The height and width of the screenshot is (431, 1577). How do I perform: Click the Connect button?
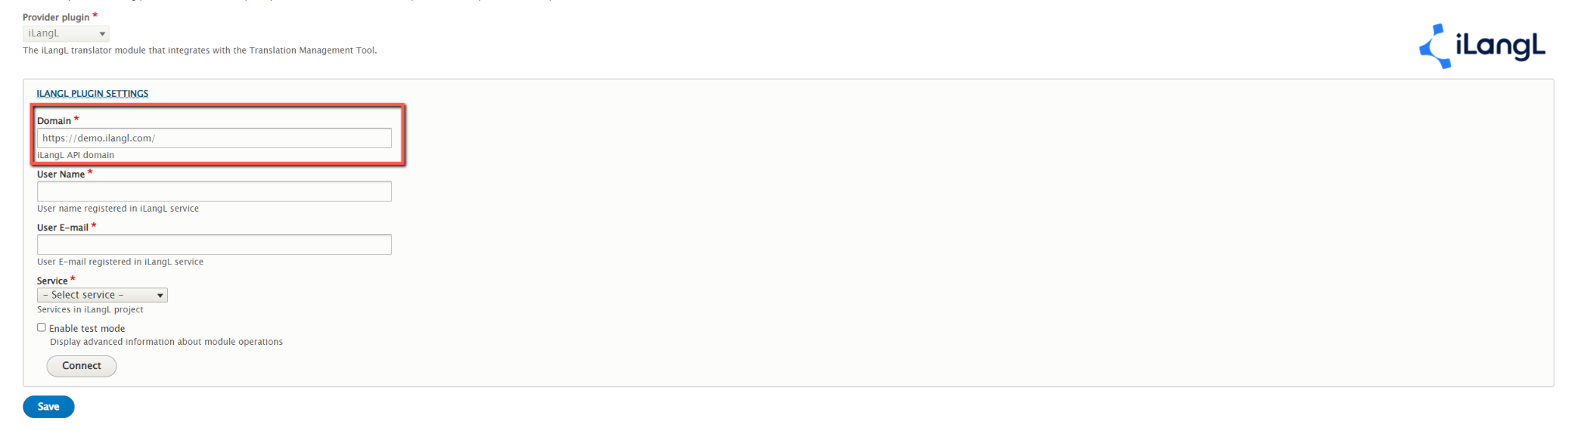click(82, 366)
